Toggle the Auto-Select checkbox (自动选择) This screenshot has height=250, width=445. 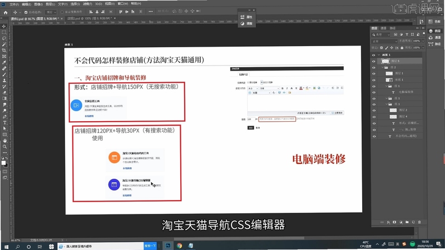[x=26, y=12]
